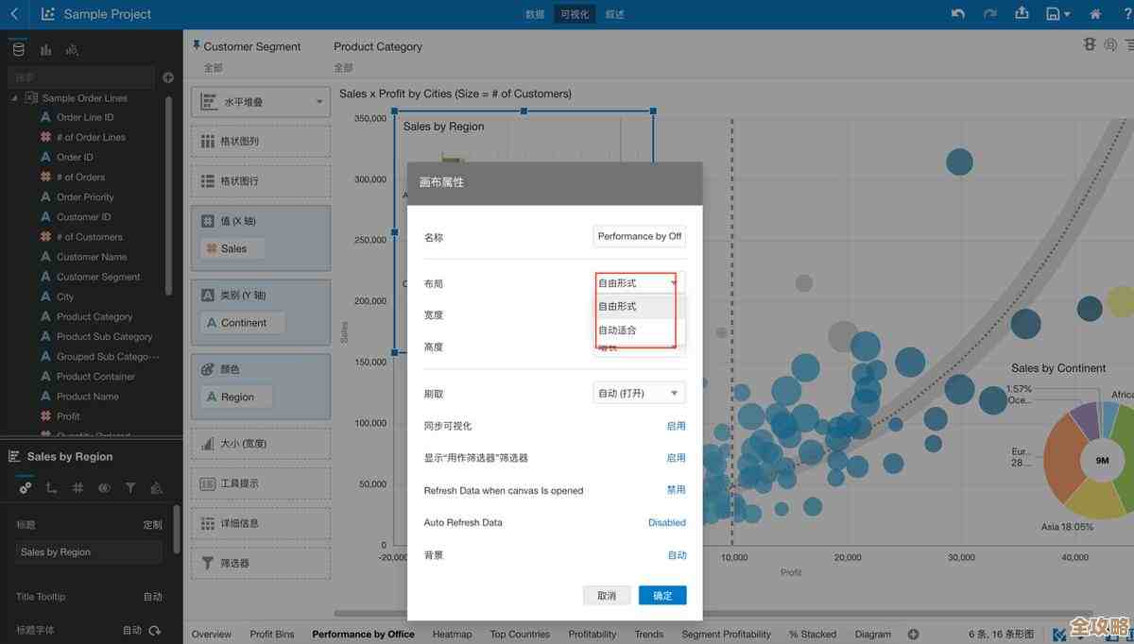Open the save options dropdown arrow
The height and width of the screenshot is (644, 1134).
coord(1068,14)
